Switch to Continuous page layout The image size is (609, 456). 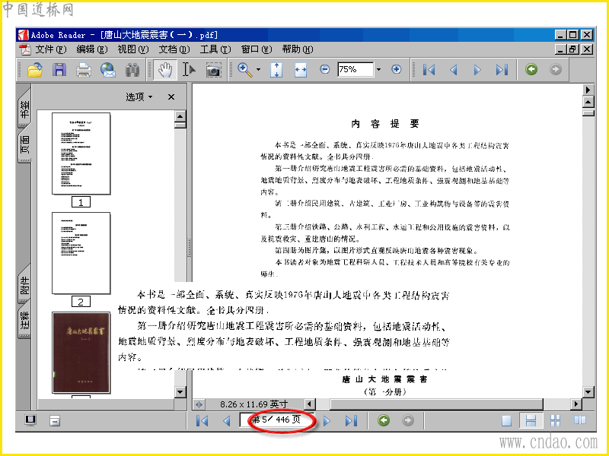(531, 421)
